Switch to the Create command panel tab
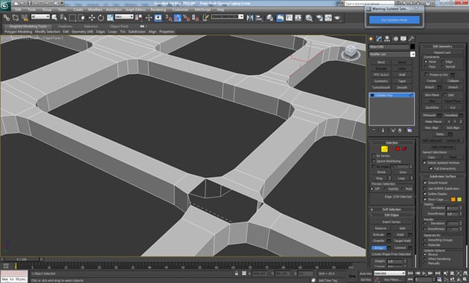The height and width of the screenshot is (283, 469). coord(371,39)
